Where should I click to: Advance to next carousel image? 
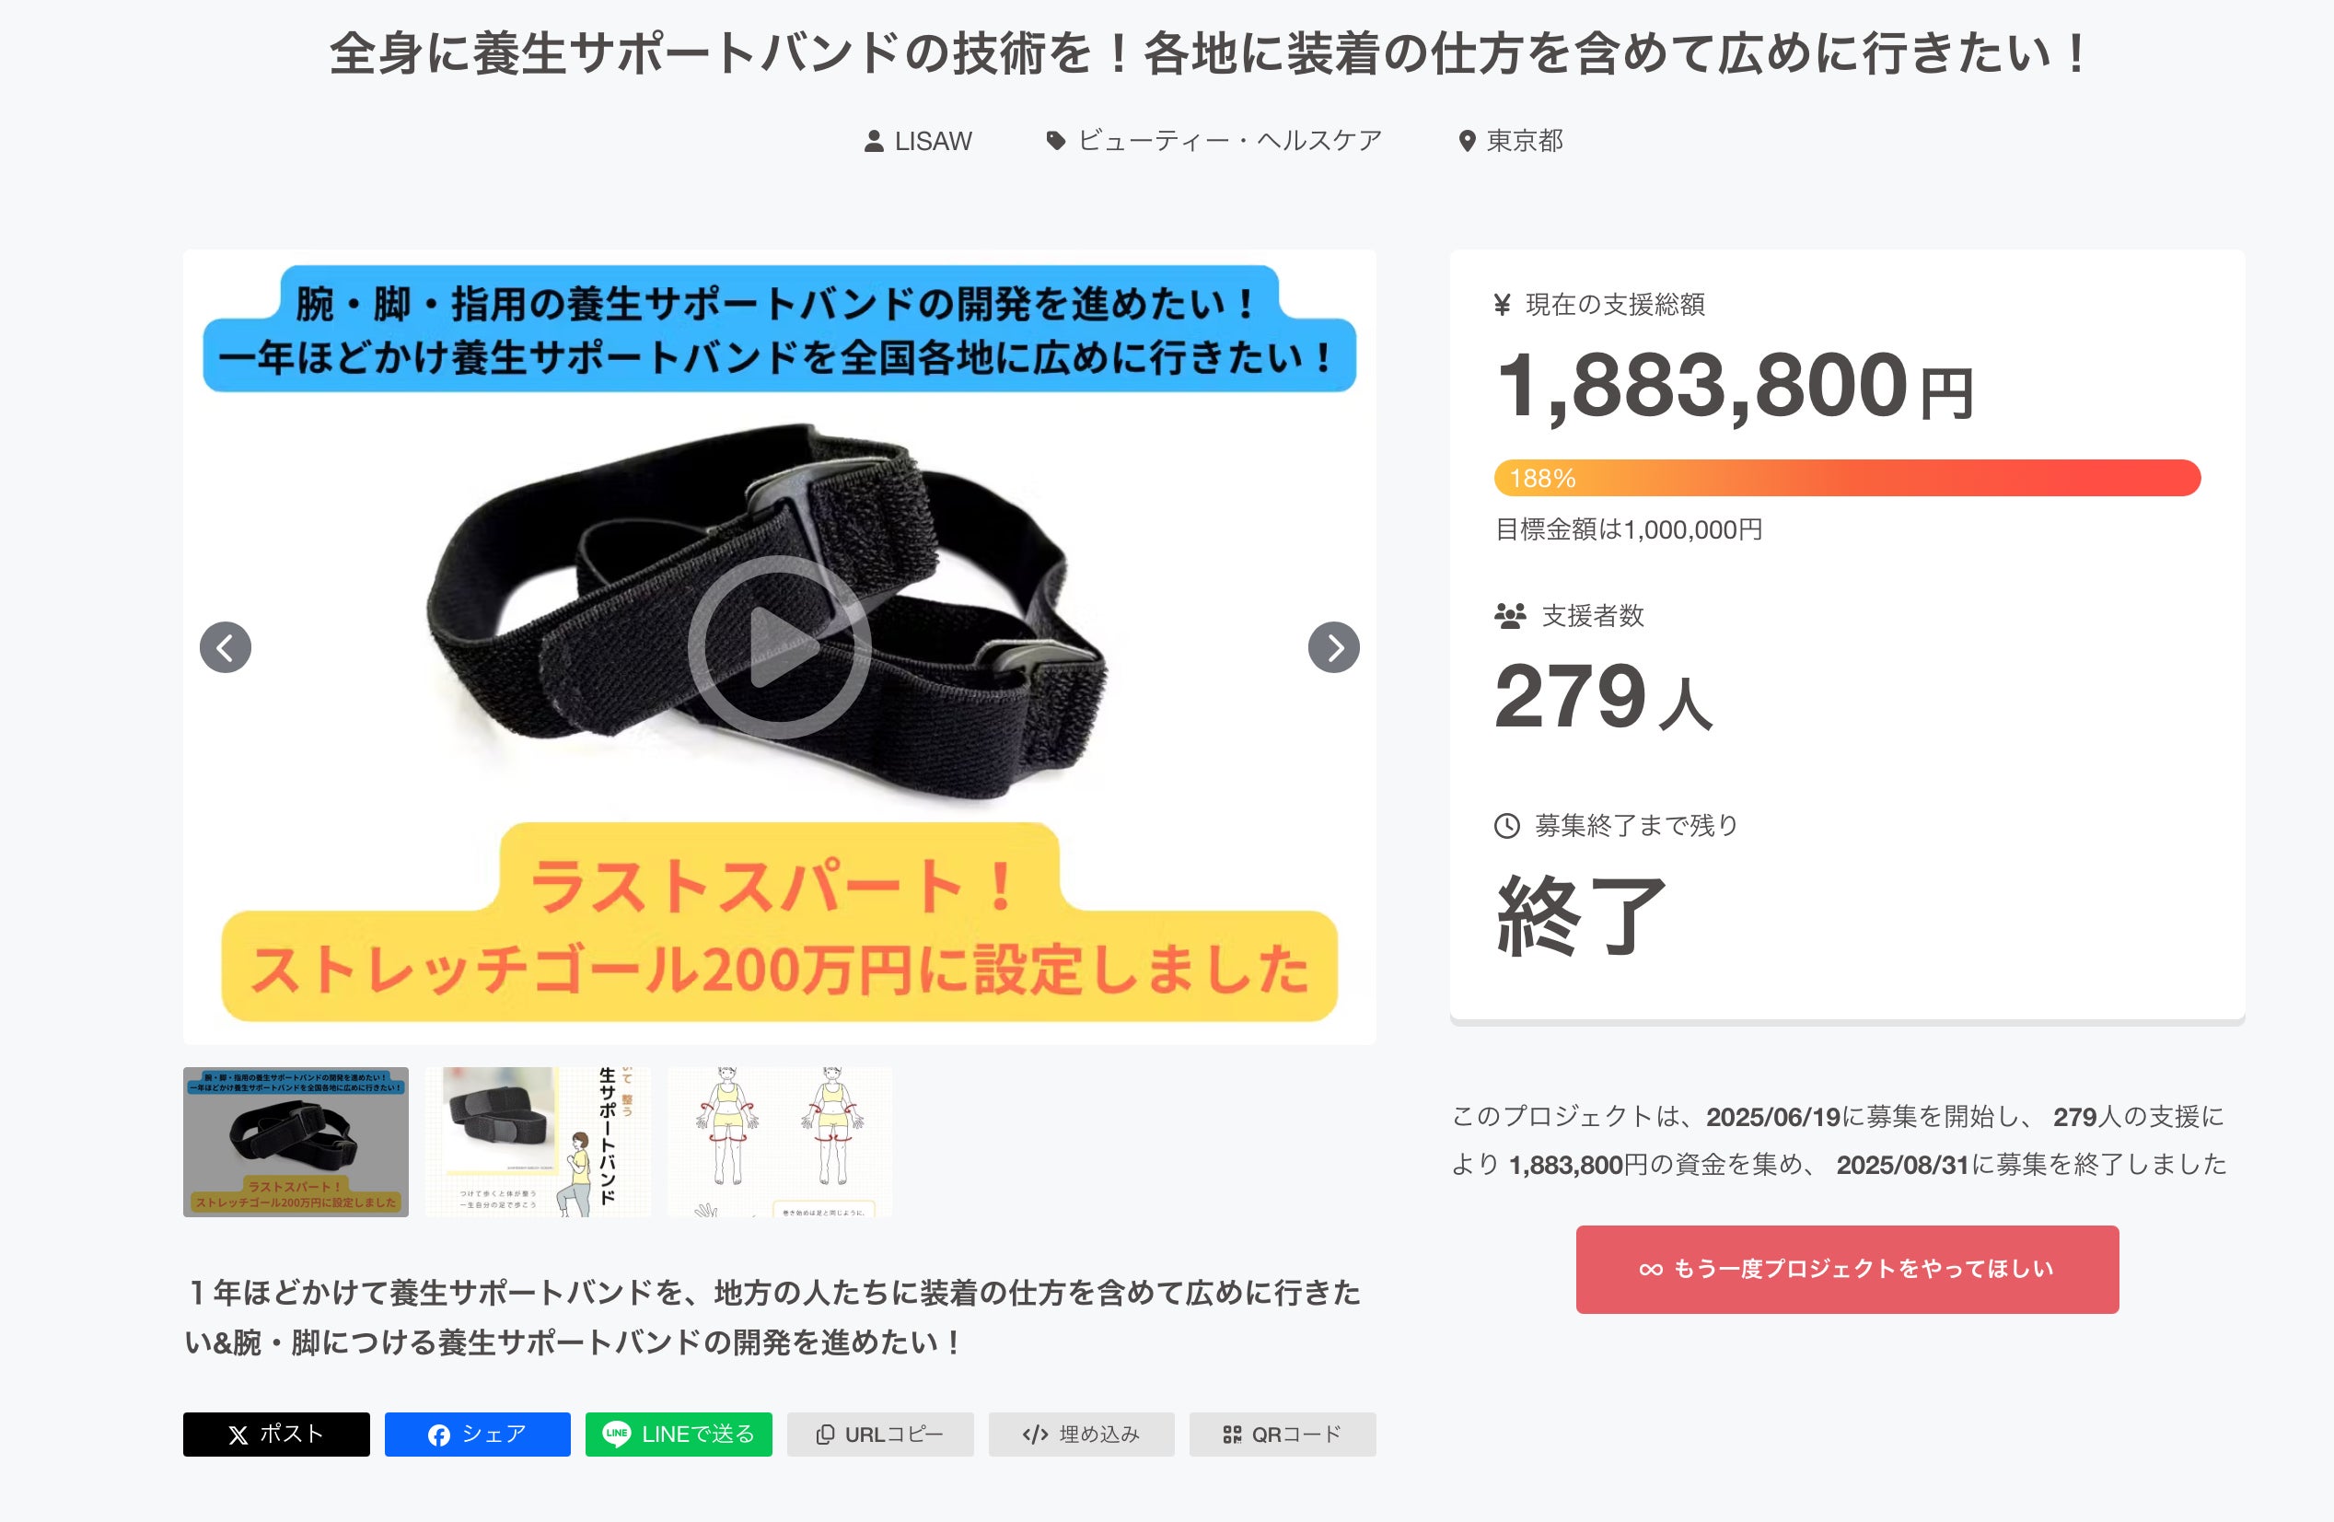pos(1334,647)
